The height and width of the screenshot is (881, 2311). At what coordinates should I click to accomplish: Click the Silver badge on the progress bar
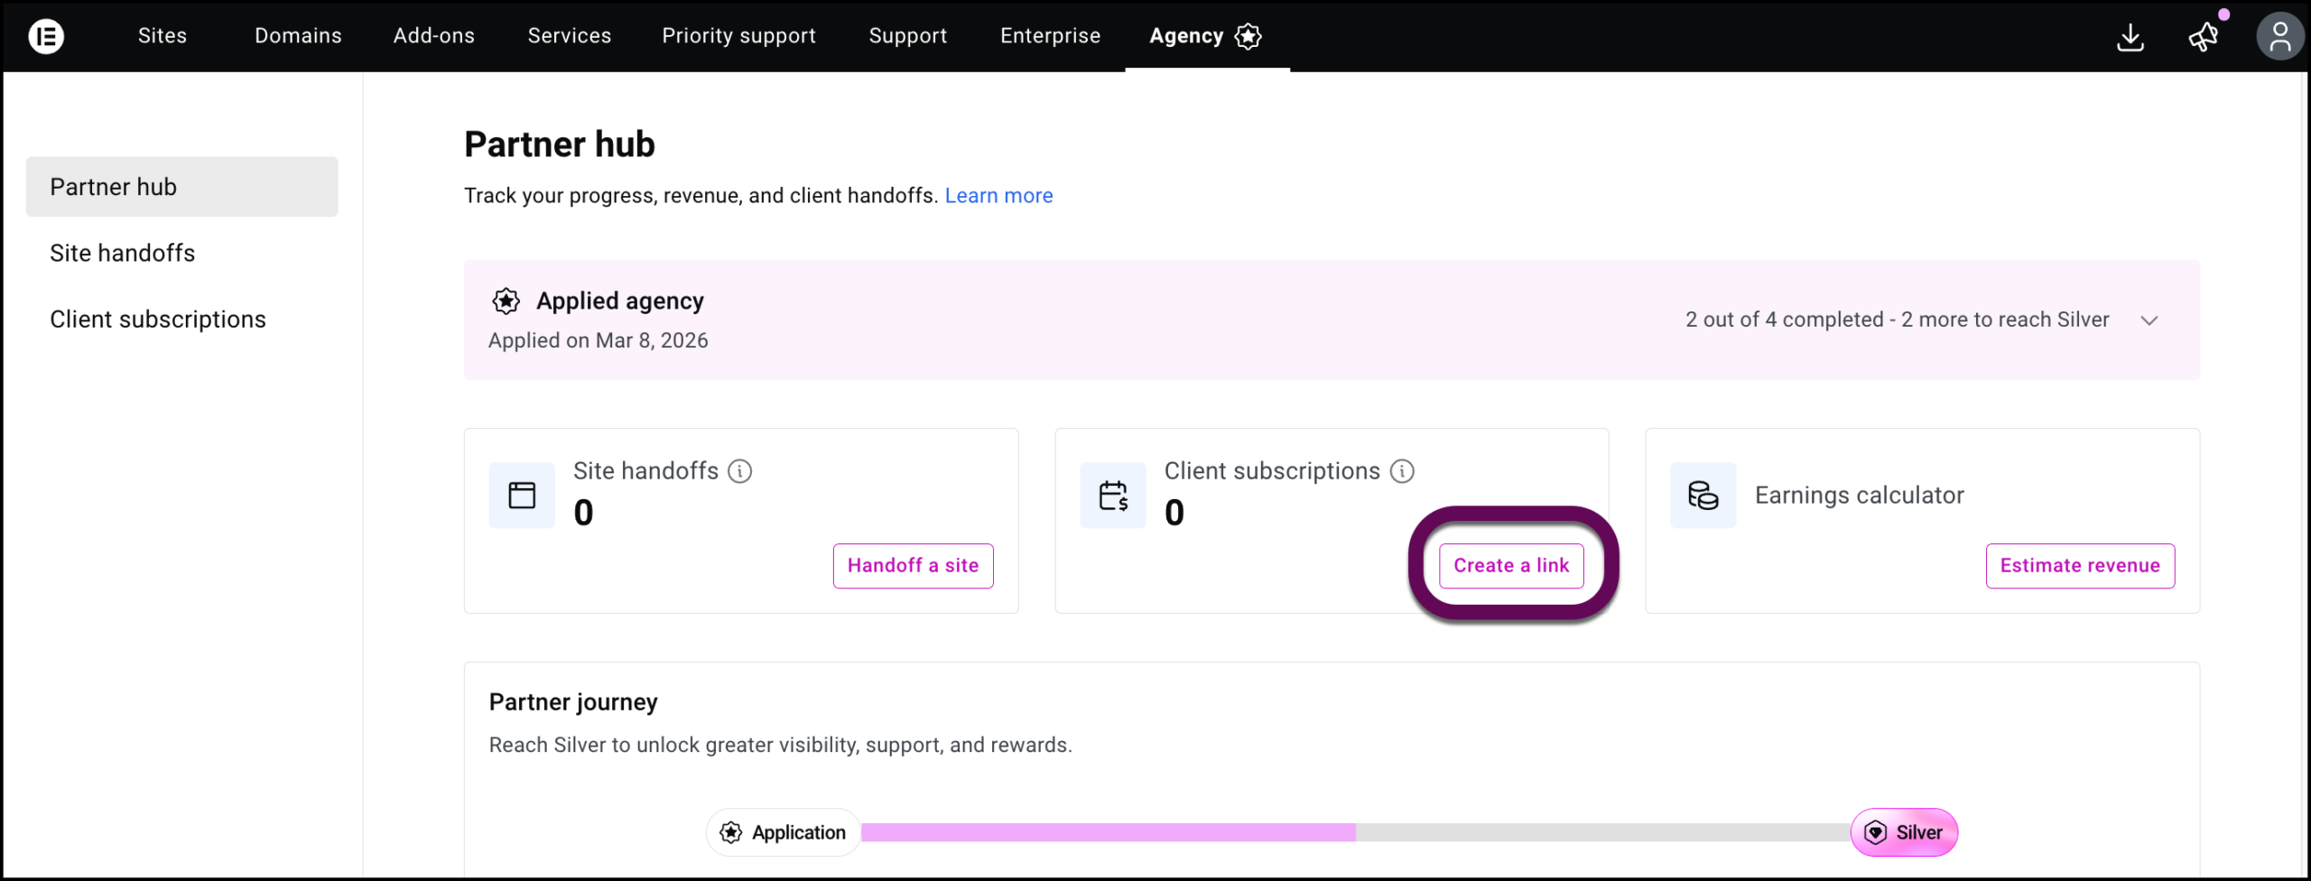coord(1904,832)
